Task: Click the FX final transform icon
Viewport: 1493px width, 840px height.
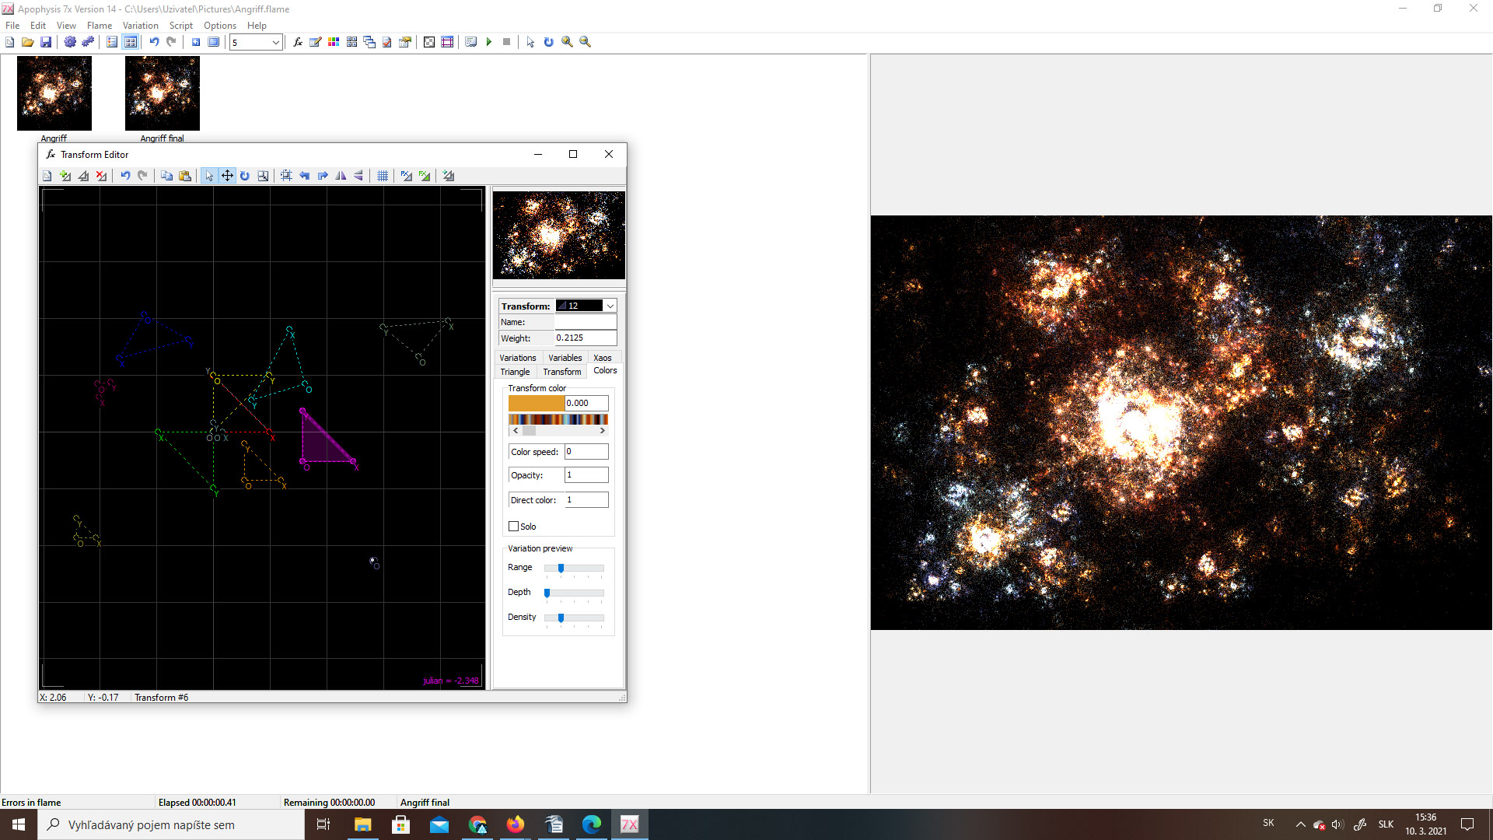Action: pyautogui.click(x=425, y=176)
